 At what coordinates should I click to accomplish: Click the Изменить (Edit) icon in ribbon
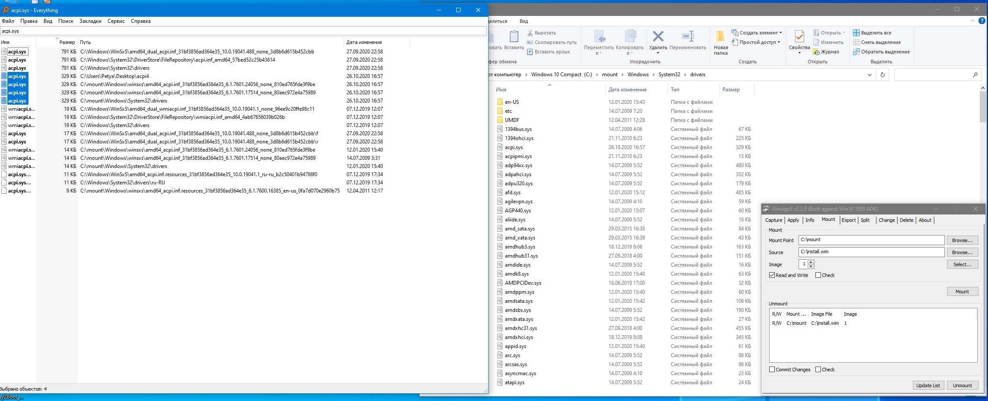point(816,42)
